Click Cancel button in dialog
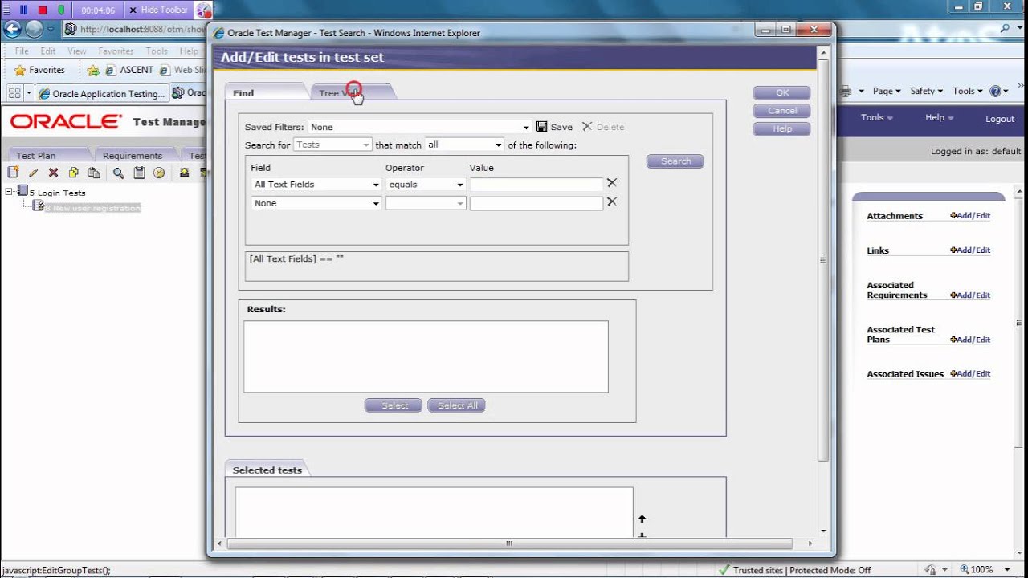The image size is (1028, 578). point(782,111)
